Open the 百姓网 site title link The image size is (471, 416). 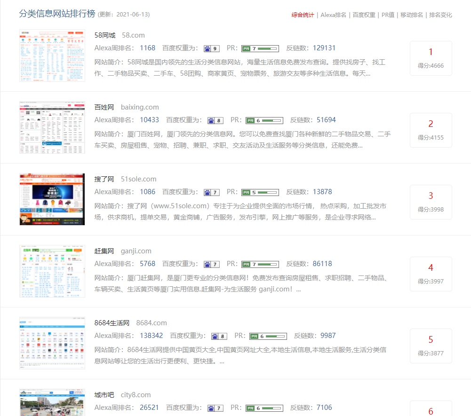coord(104,107)
